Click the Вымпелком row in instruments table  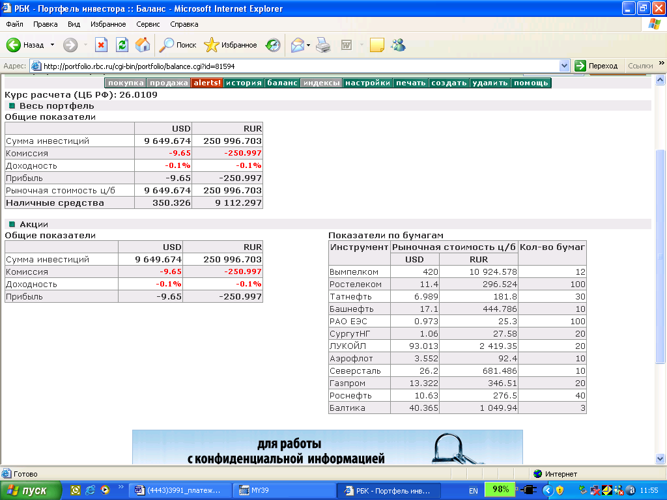pyautogui.click(x=457, y=271)
